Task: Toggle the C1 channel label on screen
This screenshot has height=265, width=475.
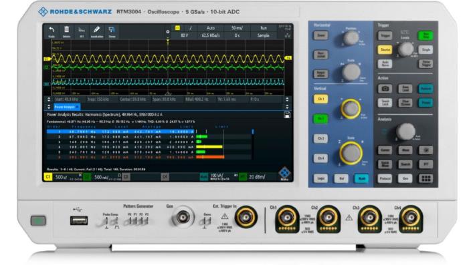Action: 48,177
